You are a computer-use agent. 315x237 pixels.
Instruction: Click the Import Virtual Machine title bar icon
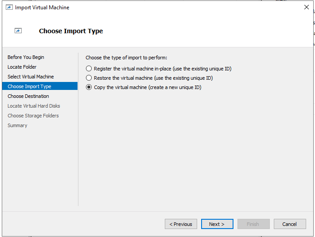9,8
